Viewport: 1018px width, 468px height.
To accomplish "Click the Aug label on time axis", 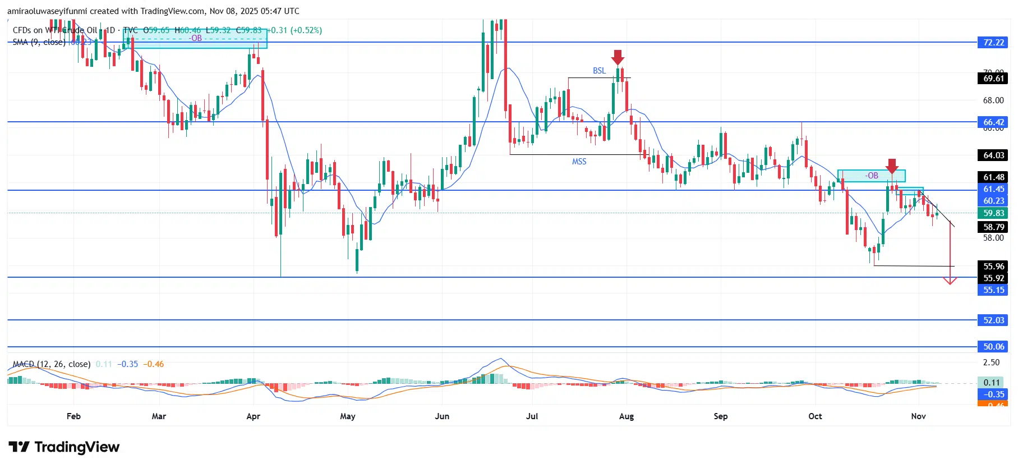I will (626, 416).
